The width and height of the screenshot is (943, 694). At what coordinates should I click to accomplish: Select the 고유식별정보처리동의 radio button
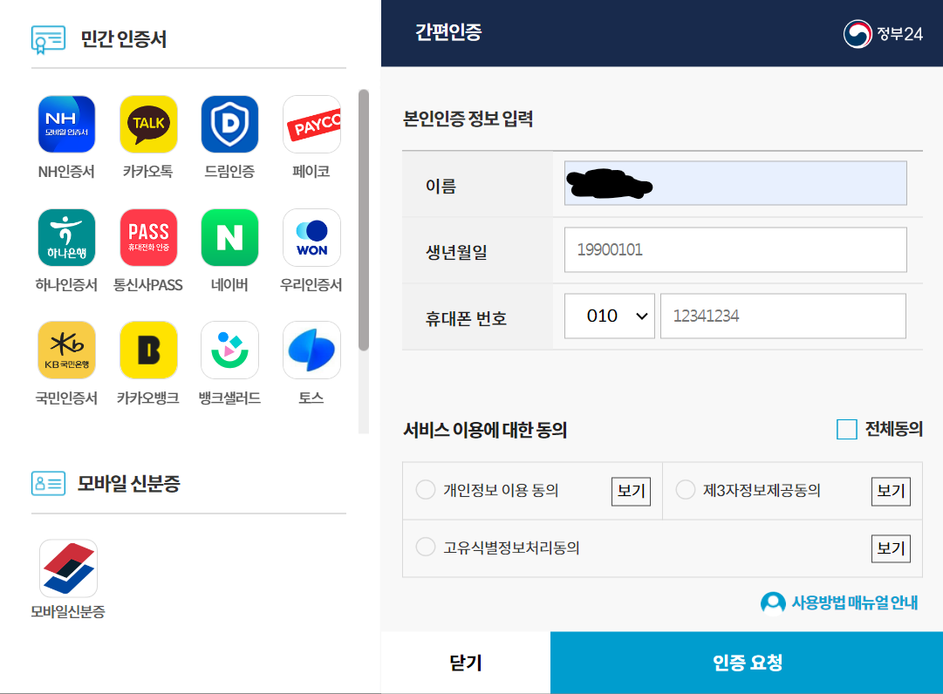(426, 547)
